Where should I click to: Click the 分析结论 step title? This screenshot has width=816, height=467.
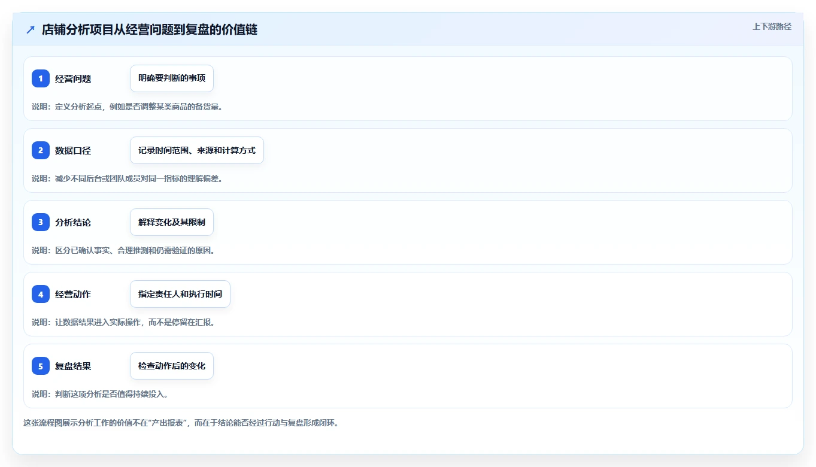(73, 222)
